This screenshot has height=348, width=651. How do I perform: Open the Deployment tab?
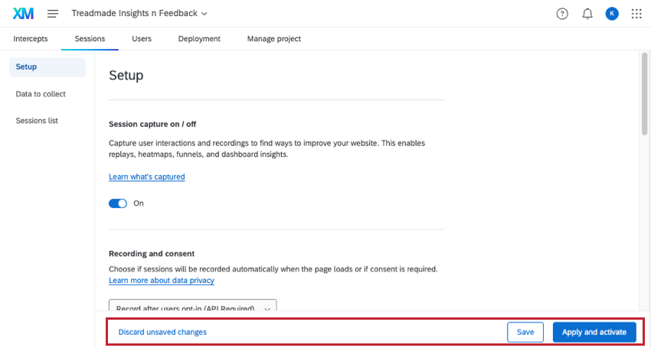tap(199, 39)
